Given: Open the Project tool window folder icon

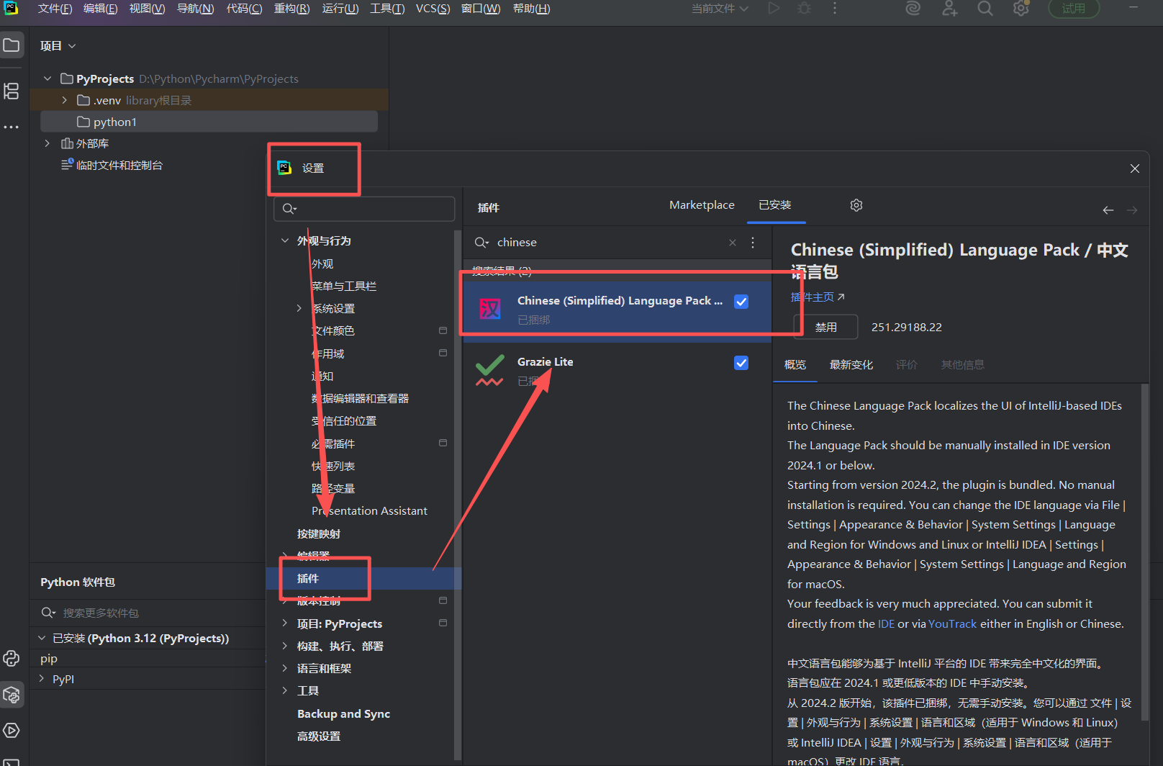Looking at the screenshot, I should click(x=12, y=45).
